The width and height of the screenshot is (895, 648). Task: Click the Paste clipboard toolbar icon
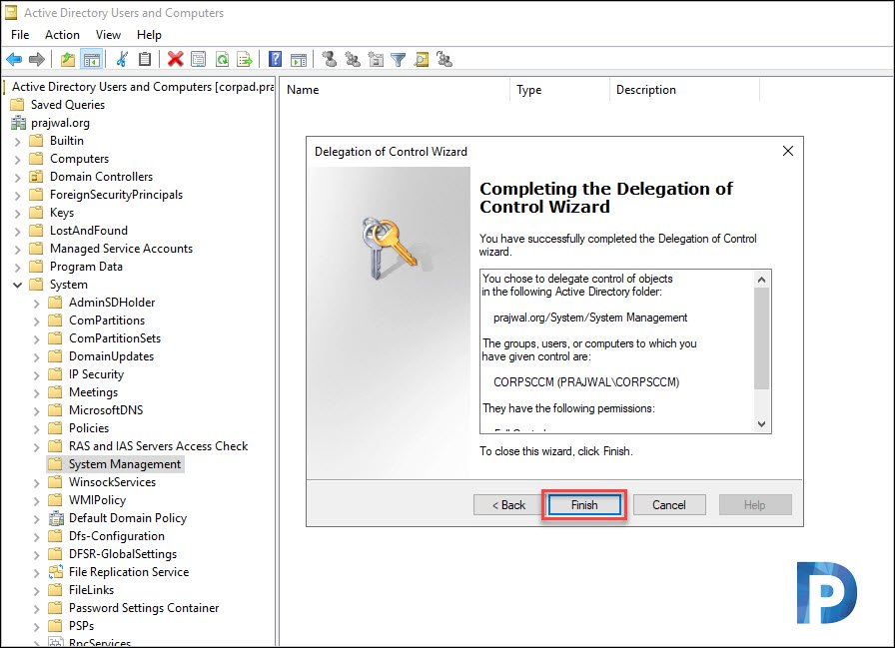[x=145, y=59]
